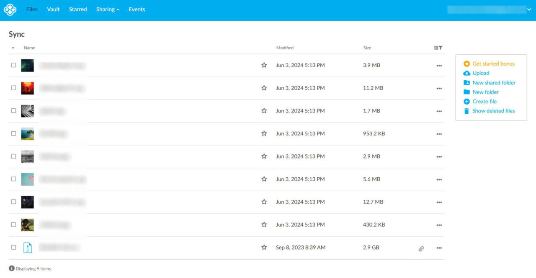The image size is (536, 278).
Task: Sort by the Name column header
Action: [29, 48]
